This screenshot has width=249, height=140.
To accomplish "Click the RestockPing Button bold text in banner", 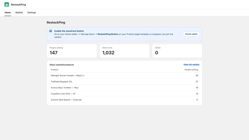I will (108, 34).
